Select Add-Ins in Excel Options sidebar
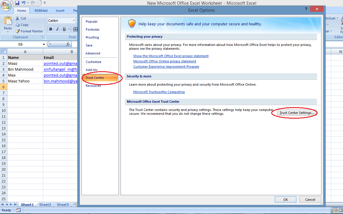 (100, 70)
